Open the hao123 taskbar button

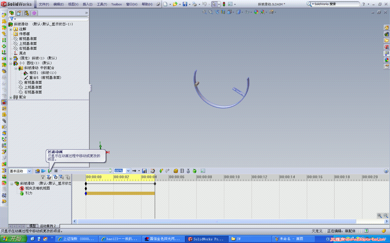(x=121, y=239)
